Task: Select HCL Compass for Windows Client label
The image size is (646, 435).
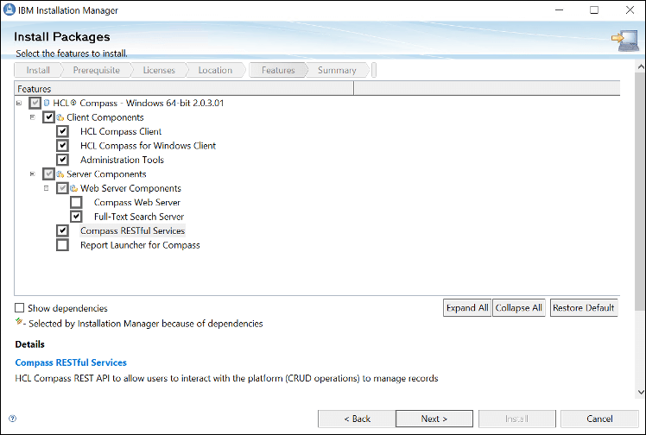Action: coord(148,146)
